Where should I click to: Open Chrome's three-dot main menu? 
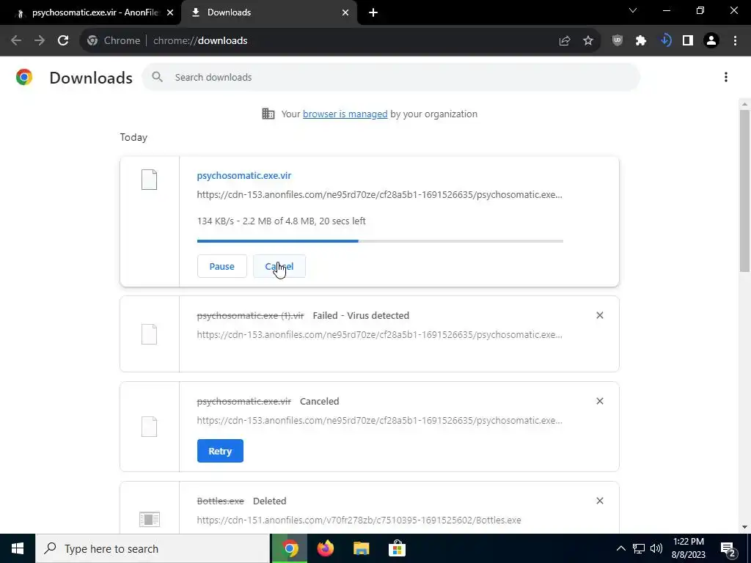[735, 41]
